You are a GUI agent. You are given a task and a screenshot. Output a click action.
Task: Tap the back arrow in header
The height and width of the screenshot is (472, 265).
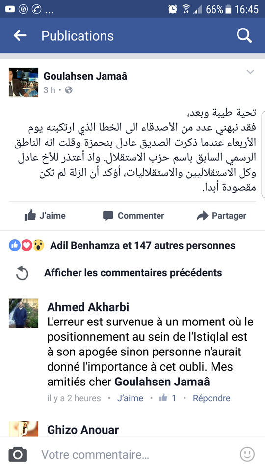(x=20, y=36)
